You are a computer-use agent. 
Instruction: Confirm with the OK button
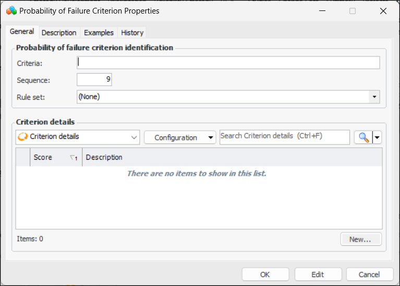click(x=265, y=275)
